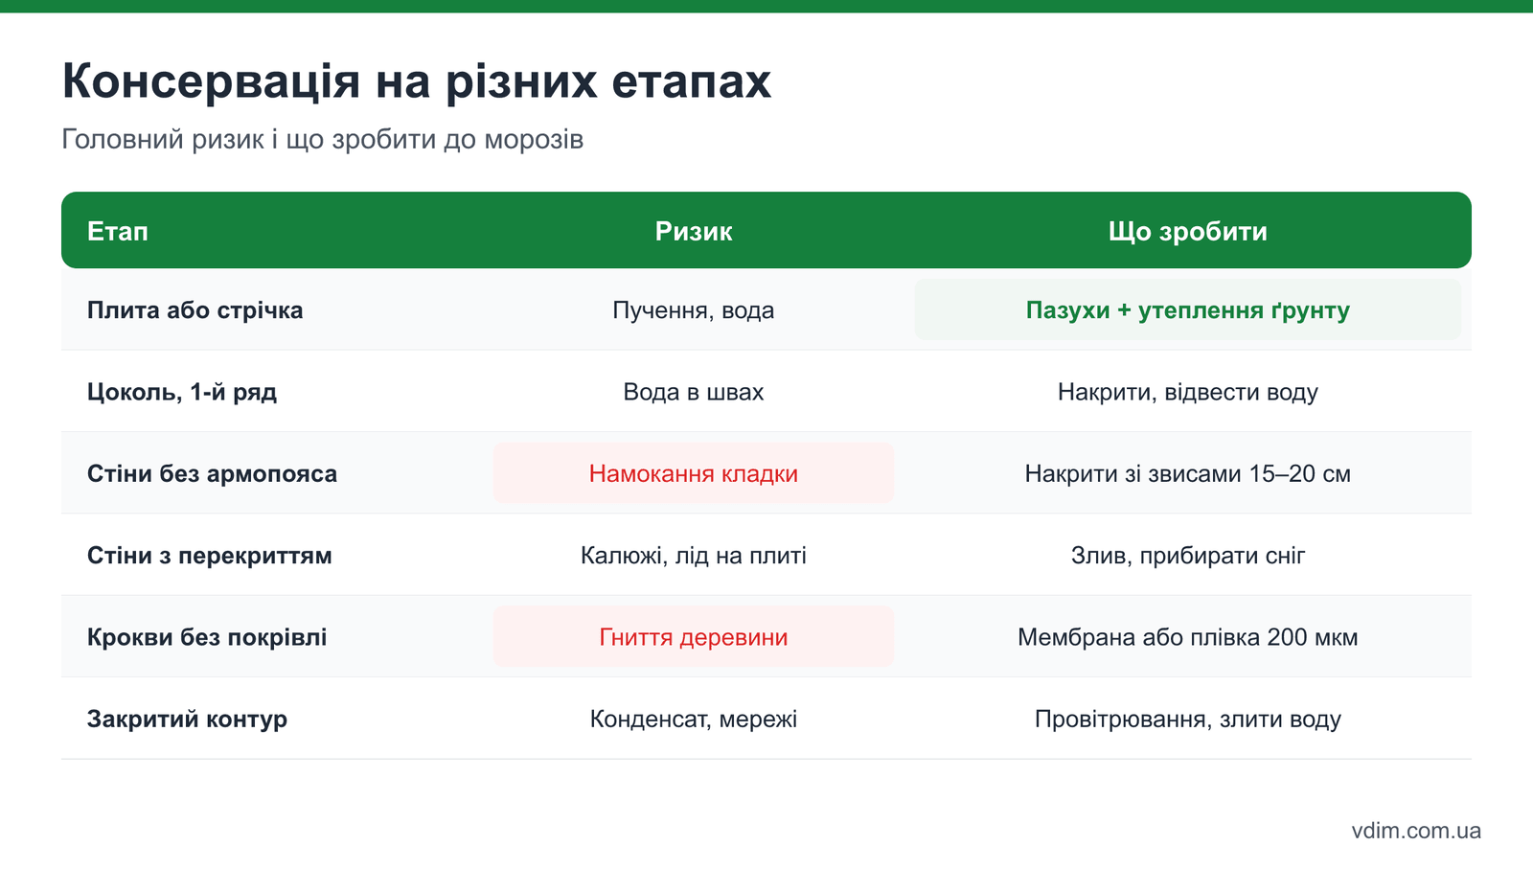Click the 'Пучення, вода' cell
This screenshot has height=869, width=1533.
pos(694,310)
